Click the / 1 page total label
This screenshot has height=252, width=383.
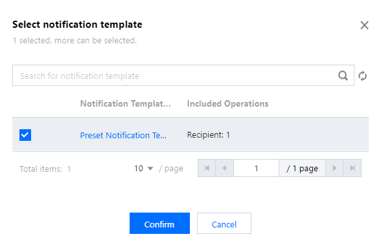pos(302,168)
